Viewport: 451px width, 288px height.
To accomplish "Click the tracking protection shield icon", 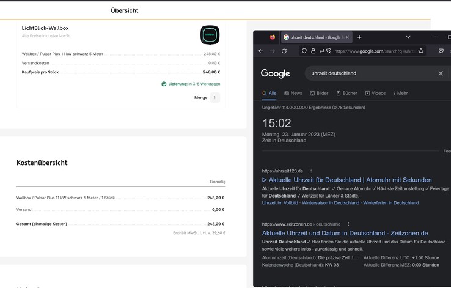I will tap(304, 51).
